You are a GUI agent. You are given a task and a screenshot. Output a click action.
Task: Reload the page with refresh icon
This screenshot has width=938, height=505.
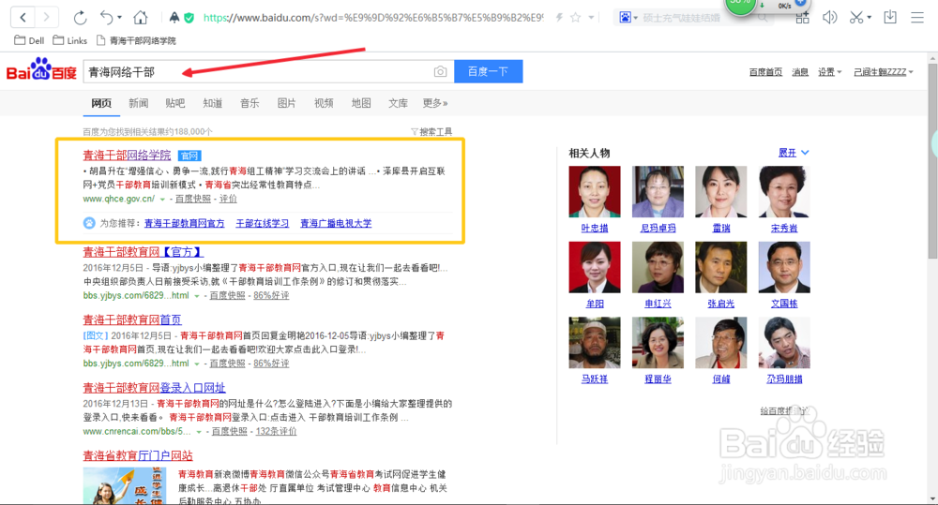[80, 18]
